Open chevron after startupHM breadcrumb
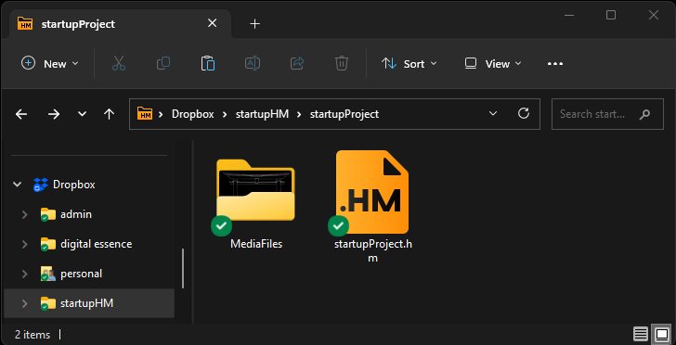 [300, 114]
